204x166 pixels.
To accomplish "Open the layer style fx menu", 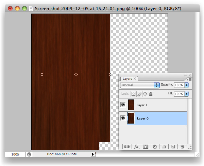I will [136, 147].
